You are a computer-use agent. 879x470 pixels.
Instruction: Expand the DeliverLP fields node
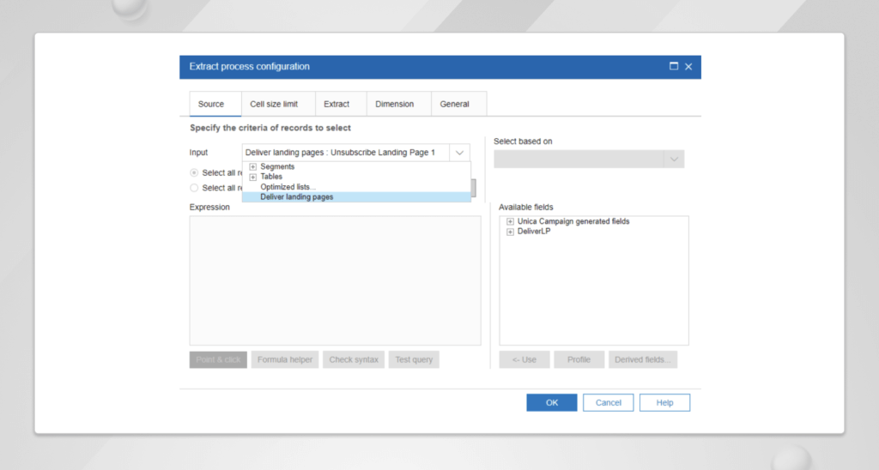click(510, 232)
